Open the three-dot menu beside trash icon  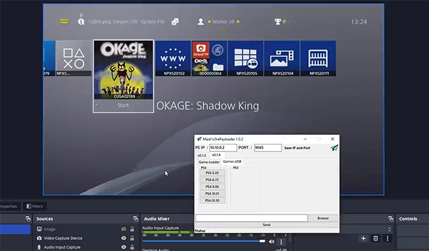[x=388, y=238]
